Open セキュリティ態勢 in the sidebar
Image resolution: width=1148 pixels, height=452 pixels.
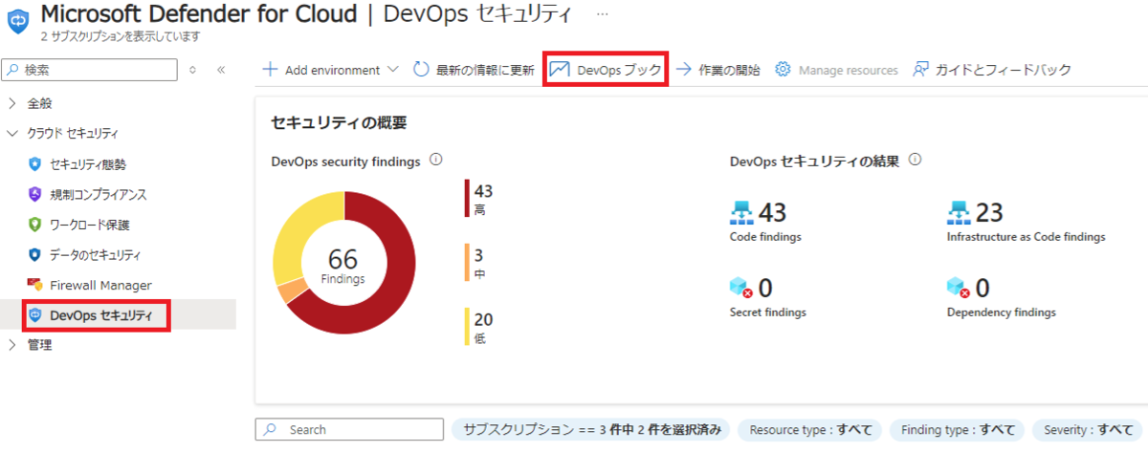coord(87,163)
